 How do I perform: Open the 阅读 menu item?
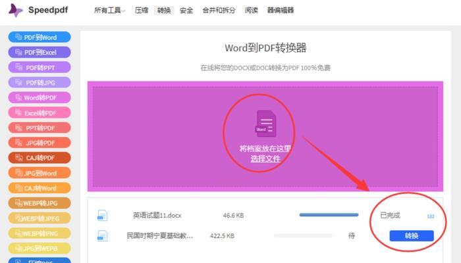pos(252,11)
